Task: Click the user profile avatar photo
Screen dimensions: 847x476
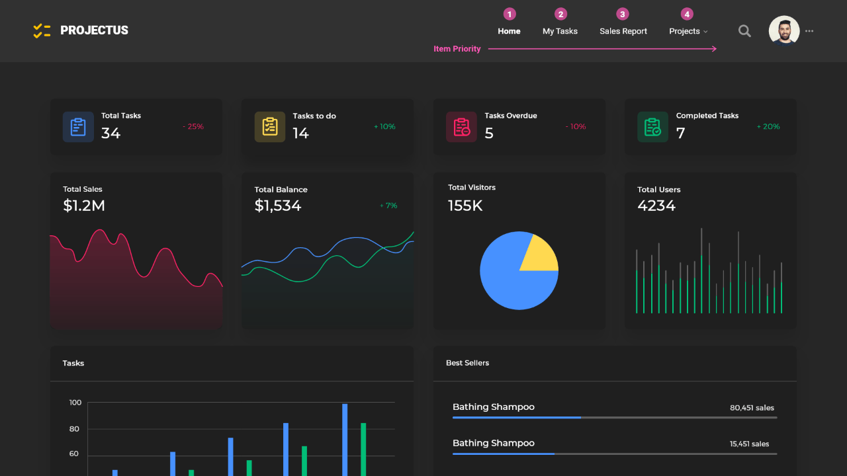Action: (784, 30)
